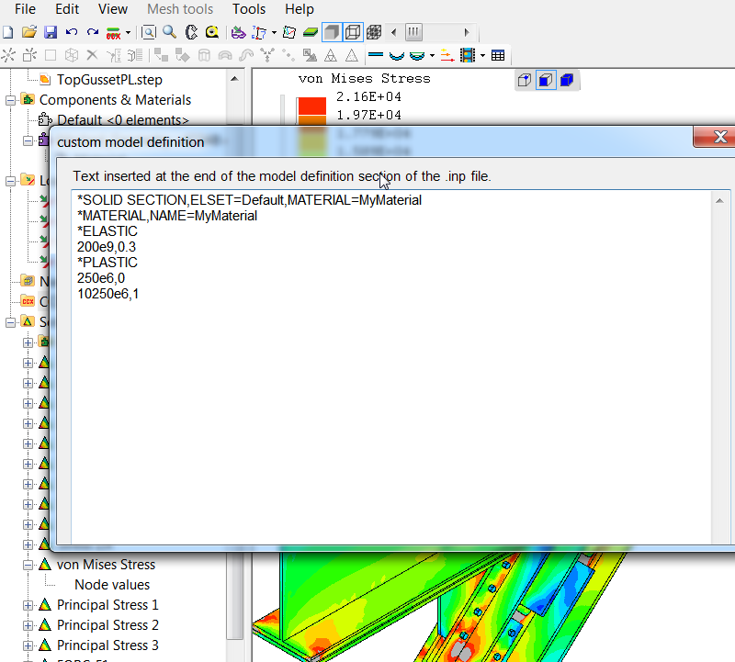735x662 pixels.
Task: Undo the last action
Action: pos(72,32)
